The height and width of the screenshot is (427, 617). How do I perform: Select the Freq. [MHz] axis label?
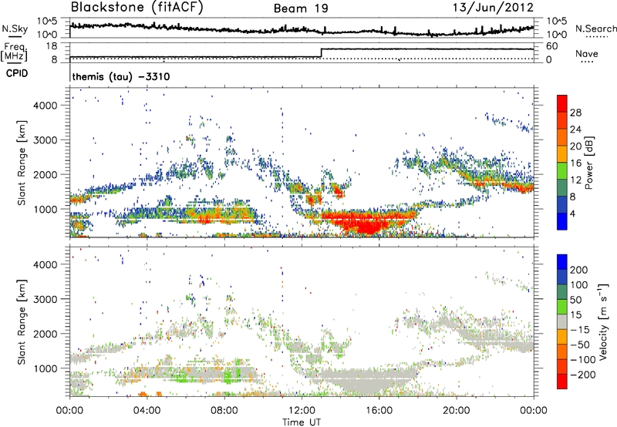coord(14,52)
